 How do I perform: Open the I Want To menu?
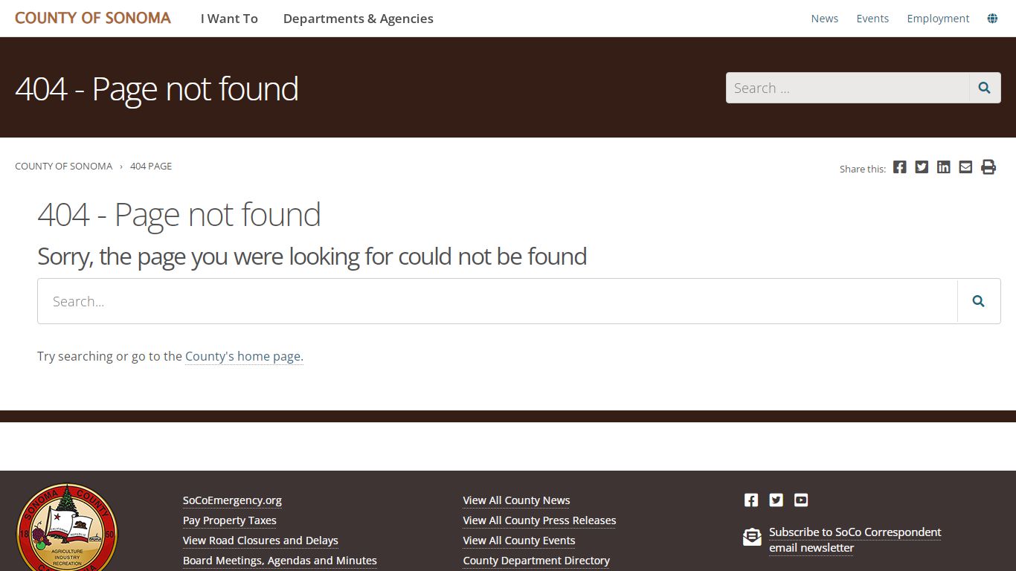[229, 19]
